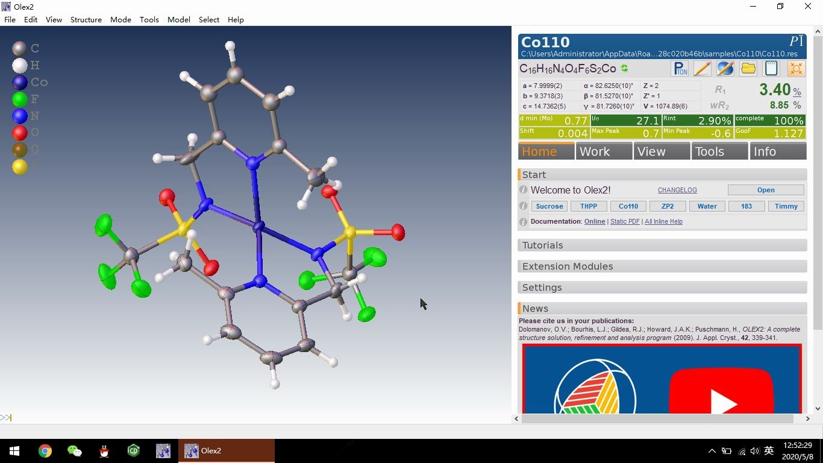
Task: Click the penguin QQ taskbar icon
Action: pyautogui.click(x=104, y=451)
